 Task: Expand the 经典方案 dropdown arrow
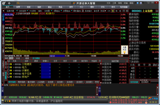pos(17,11)
